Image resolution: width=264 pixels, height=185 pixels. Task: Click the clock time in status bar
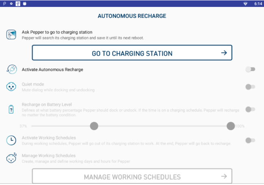258,4
